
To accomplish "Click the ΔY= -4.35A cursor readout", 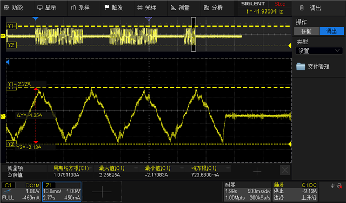I will pyautogui.click(x=29, y=115).
